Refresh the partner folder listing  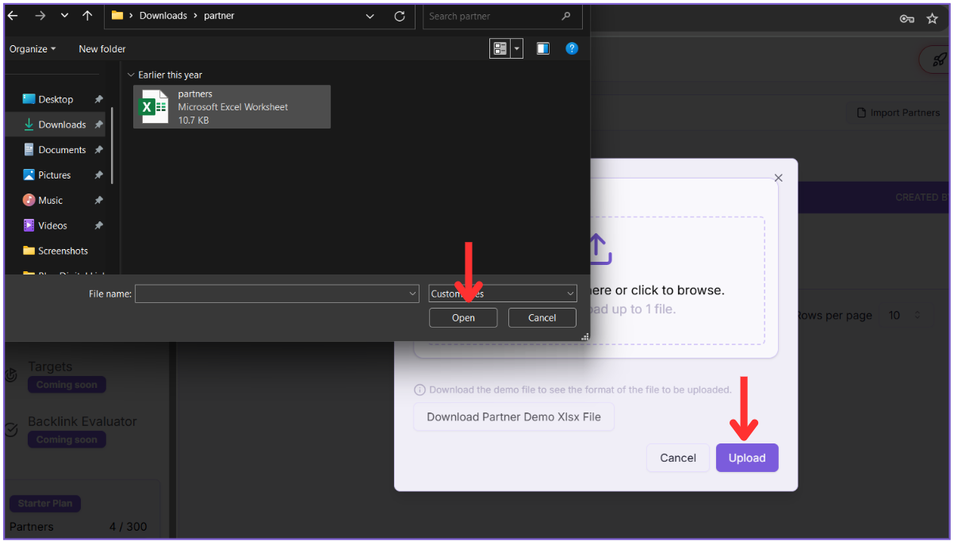click(x=400, y=16)
